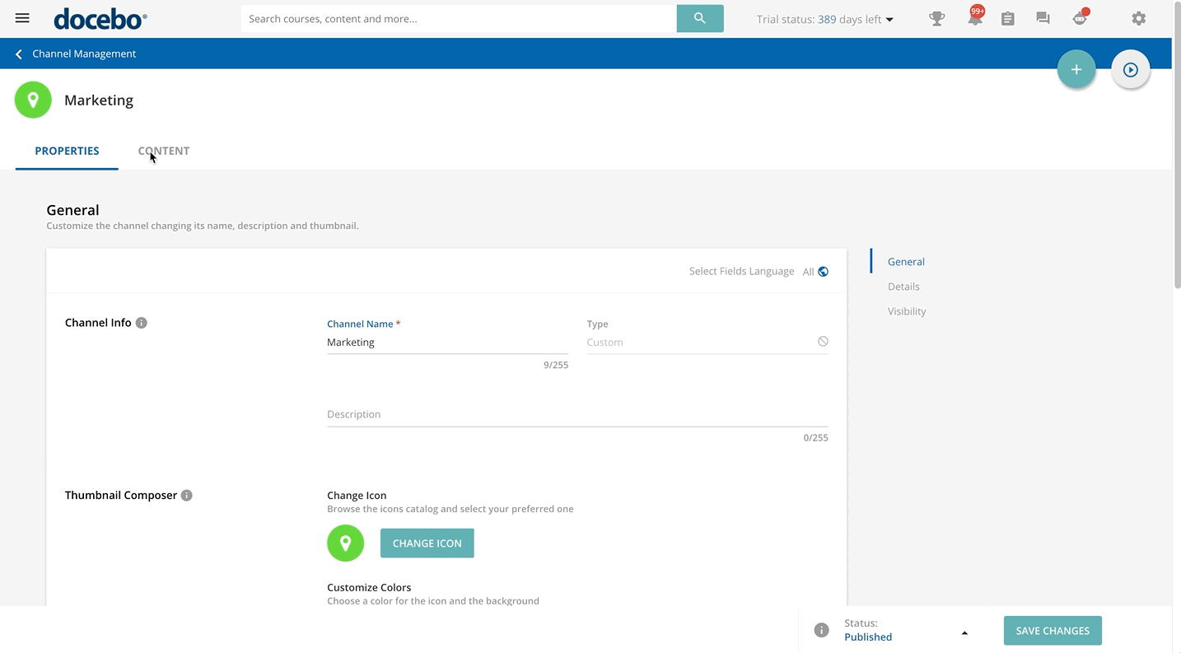Click the back arrow beside Channel Management
Viewport: 1181px width, 653px height.
pos(19,54)
